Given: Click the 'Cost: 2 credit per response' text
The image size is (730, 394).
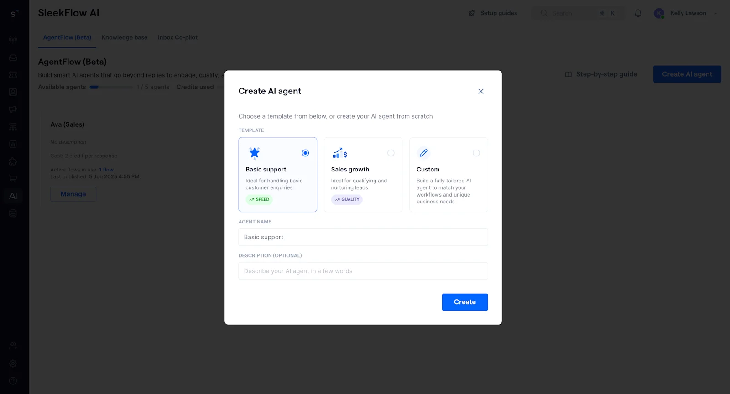Looking at the screenshot, I should point(83,156).
